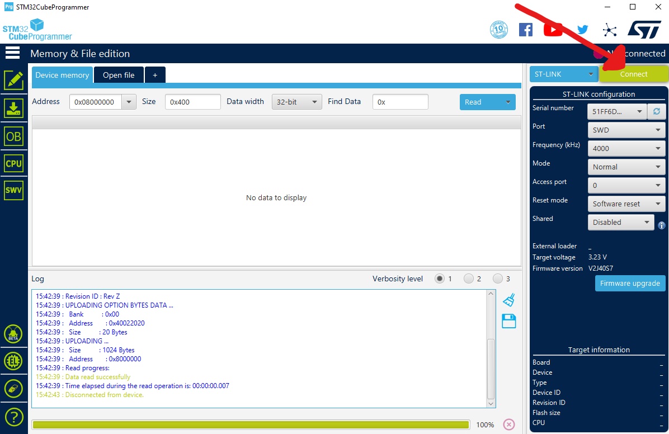Open the CPU panel icon
Image resolution: width=669 pixels, height=434 pixels.
click(13, 163)
